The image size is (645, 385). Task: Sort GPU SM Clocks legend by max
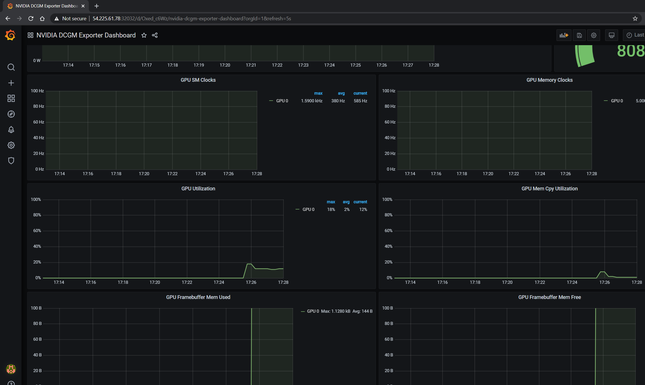[318, 93]
